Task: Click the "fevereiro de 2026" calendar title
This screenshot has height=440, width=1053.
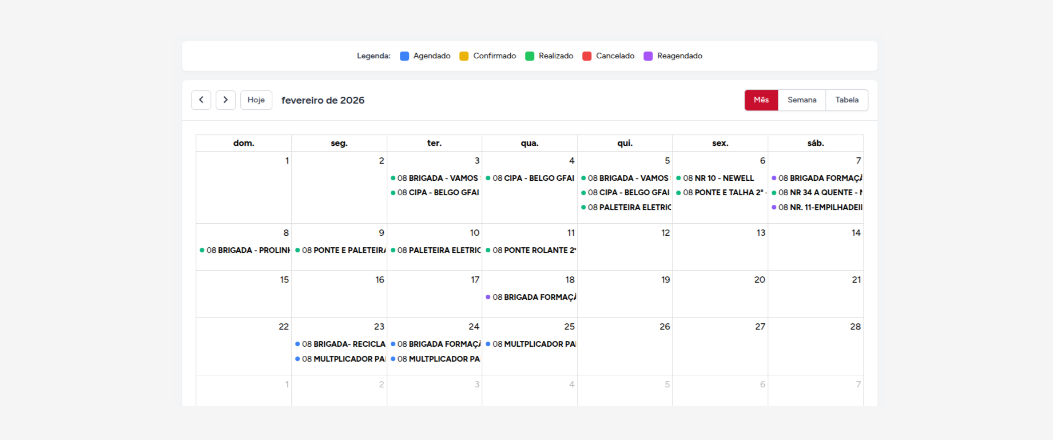Action: click(x=323, y=100)
